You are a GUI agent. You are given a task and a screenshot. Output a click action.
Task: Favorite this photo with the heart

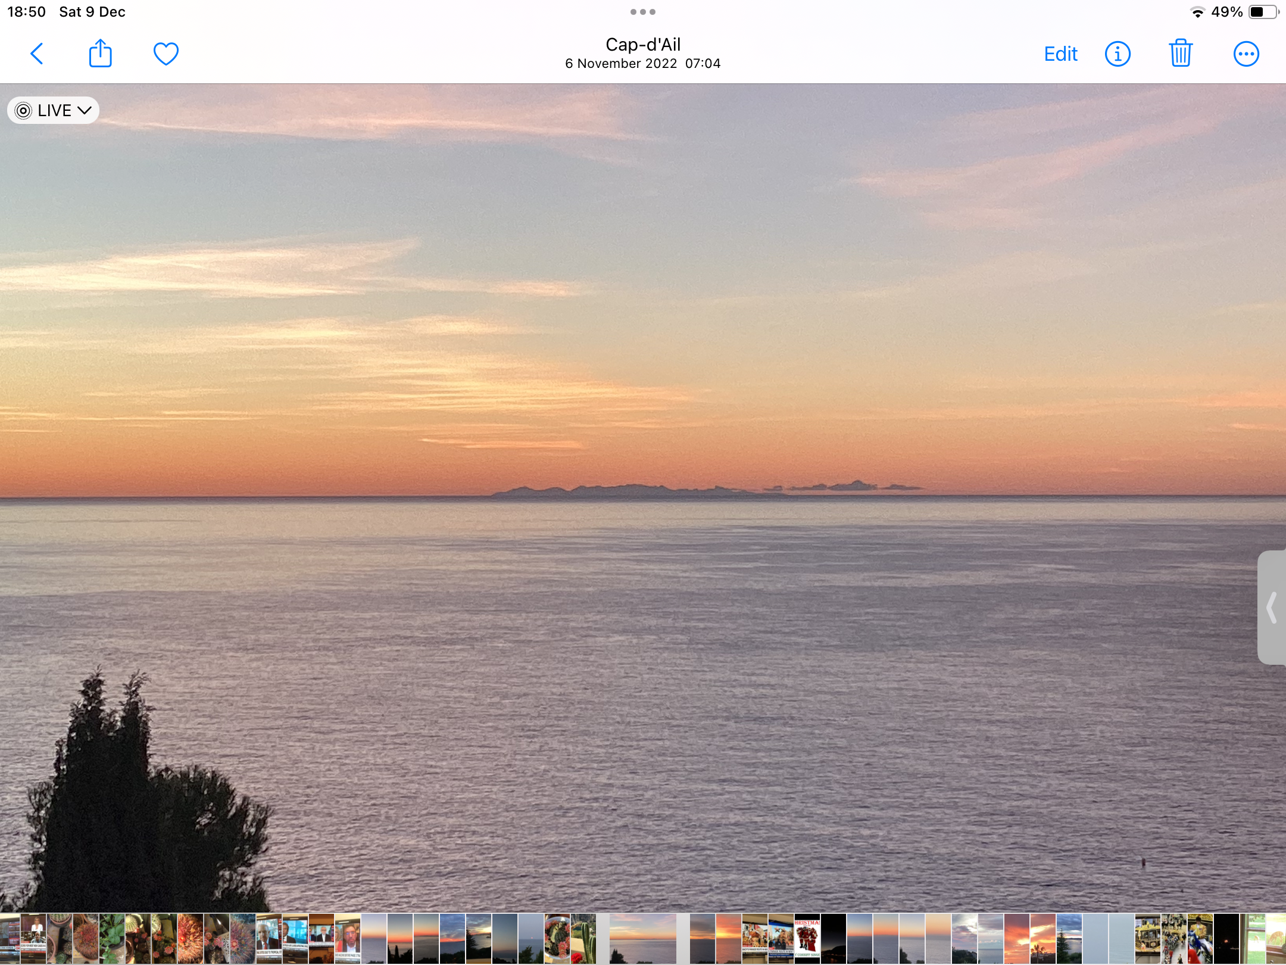(166, 54)
